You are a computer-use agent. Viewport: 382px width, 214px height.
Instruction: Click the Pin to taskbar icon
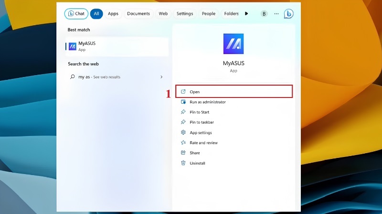tap(183, 122)
